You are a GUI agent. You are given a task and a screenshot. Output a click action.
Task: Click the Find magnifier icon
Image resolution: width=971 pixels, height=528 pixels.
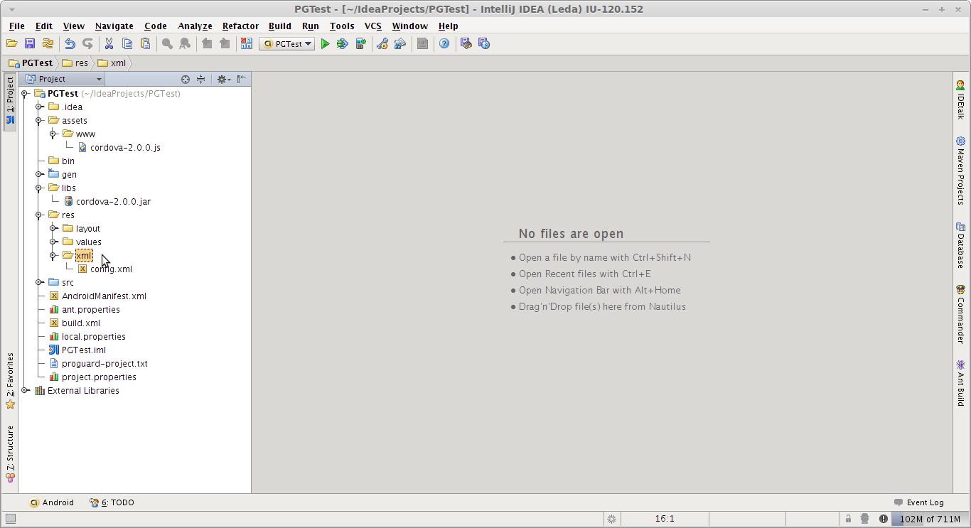(167, 43)
